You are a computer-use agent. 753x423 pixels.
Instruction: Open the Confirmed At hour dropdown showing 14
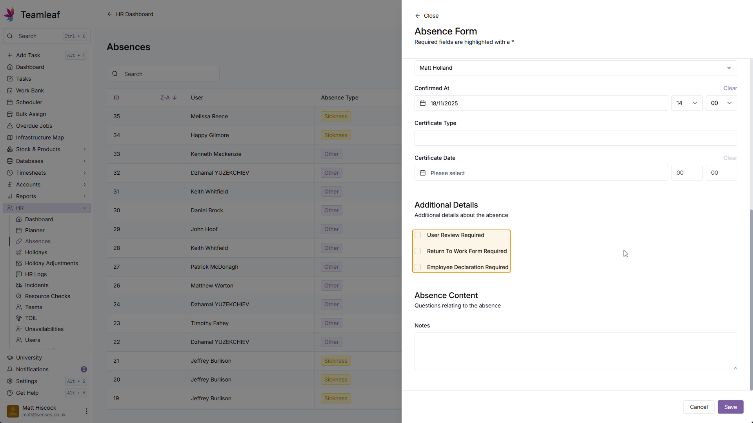(687, 103)
